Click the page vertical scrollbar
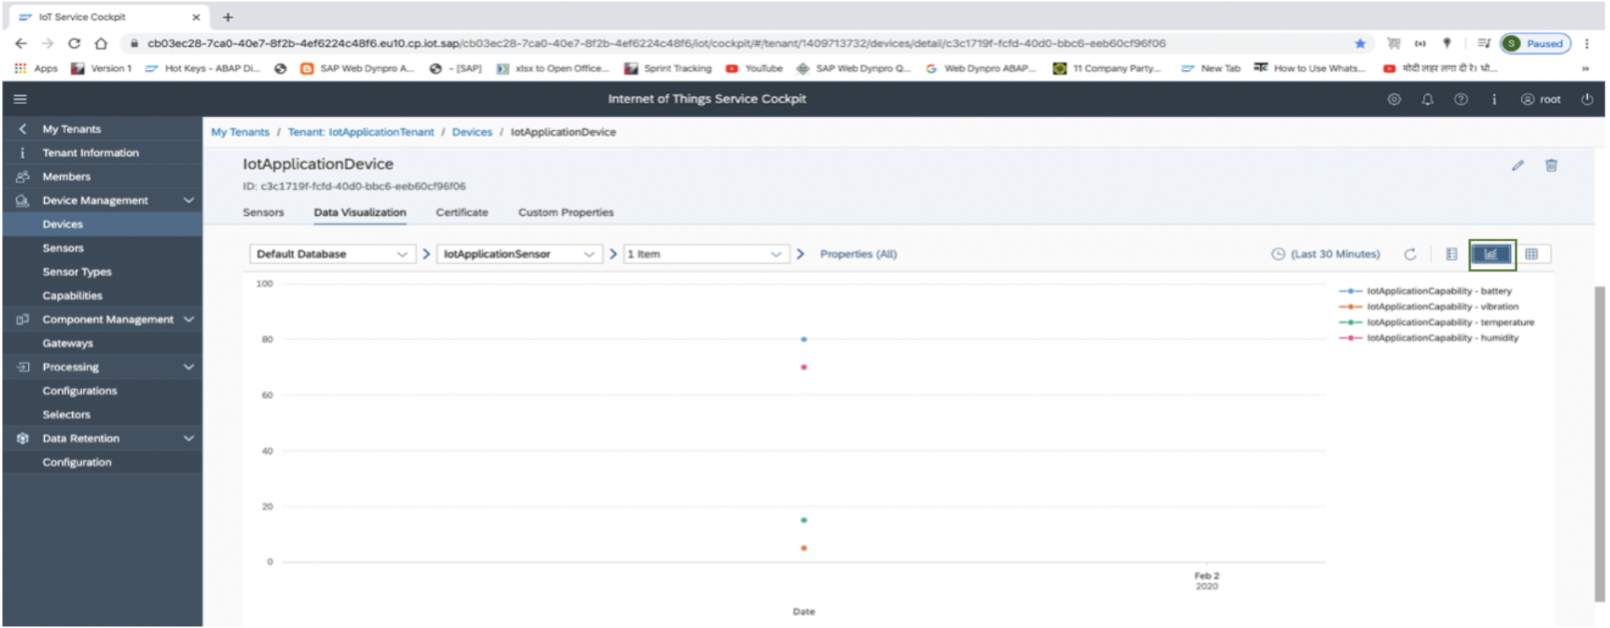This screenshot has height=628, width=1610. pos(1599,444)
